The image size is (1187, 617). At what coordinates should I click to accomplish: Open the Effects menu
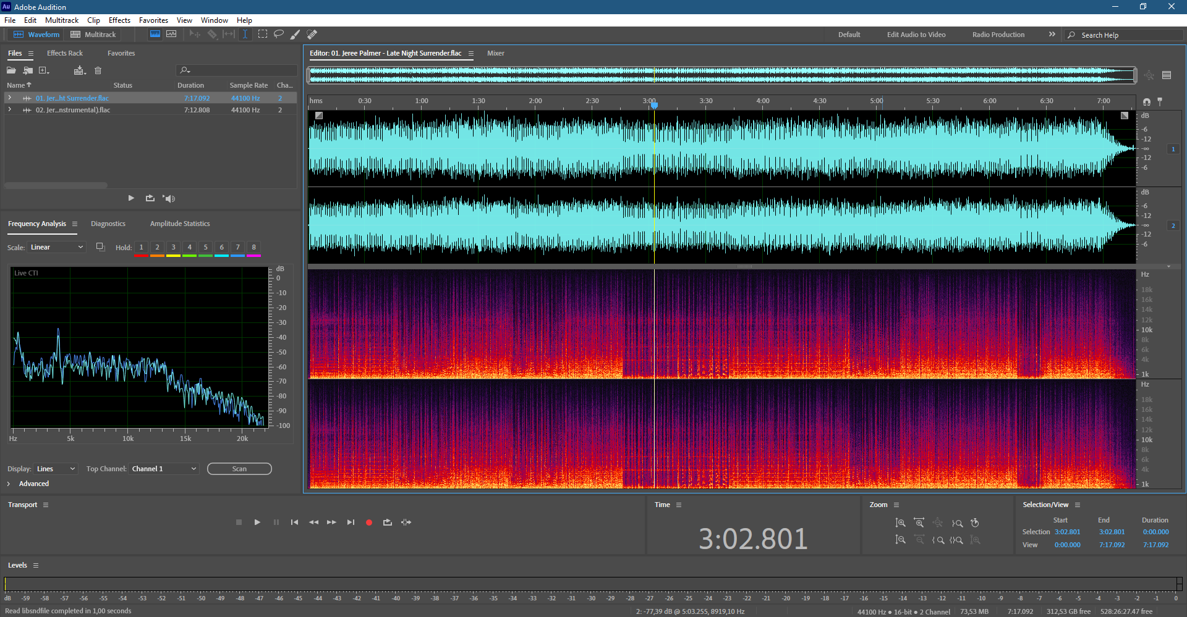click(x=119, y=20)
